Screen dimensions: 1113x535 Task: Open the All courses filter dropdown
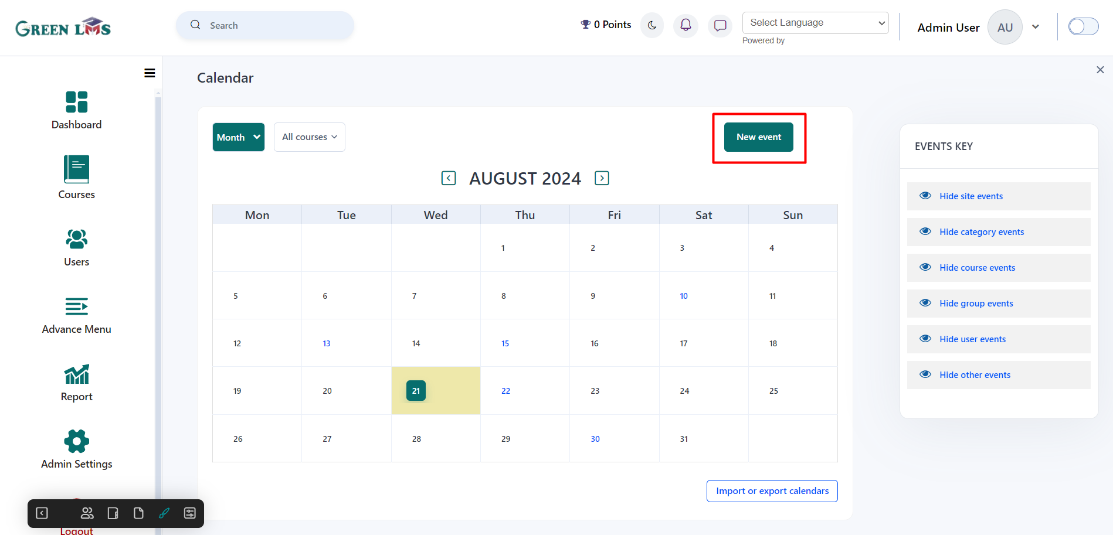[310, 137]
